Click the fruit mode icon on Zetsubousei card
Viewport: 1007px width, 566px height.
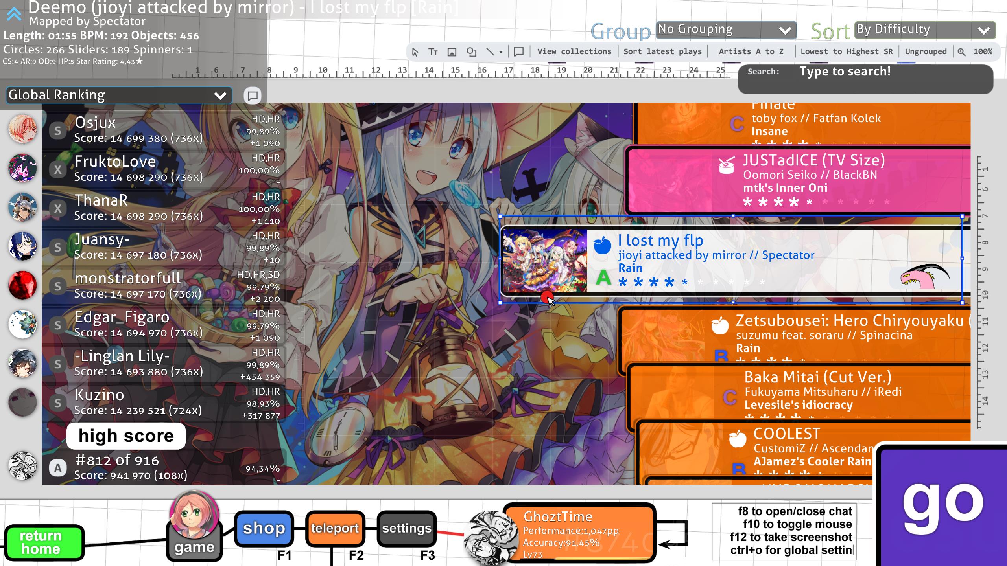(x=720, y=325)
